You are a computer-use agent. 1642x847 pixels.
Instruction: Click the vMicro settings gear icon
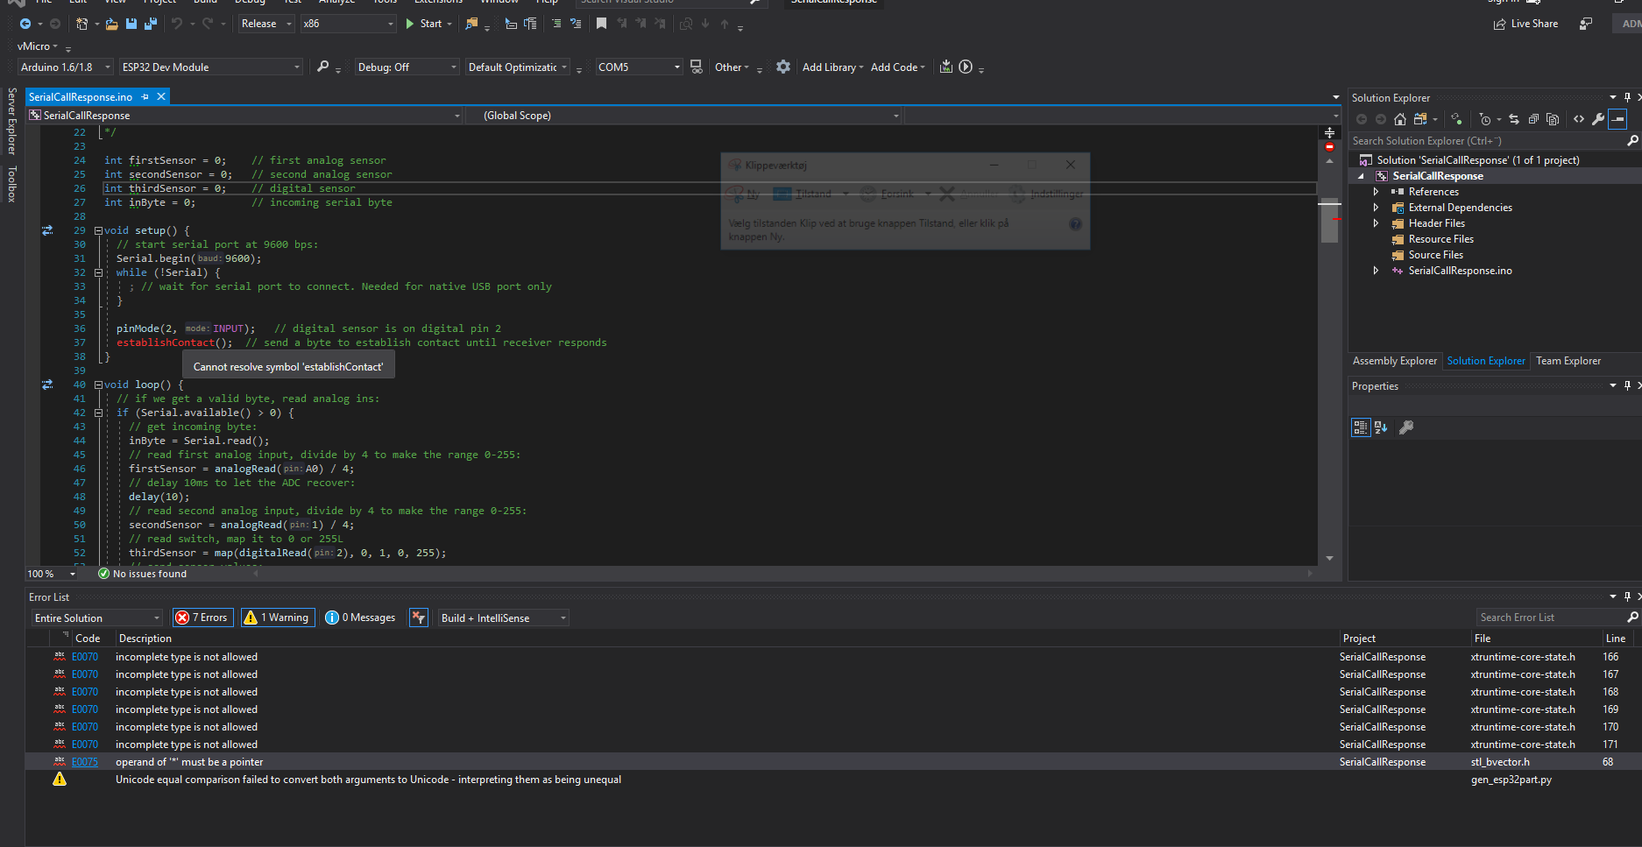pyautogui.click(x=783, y=67)
